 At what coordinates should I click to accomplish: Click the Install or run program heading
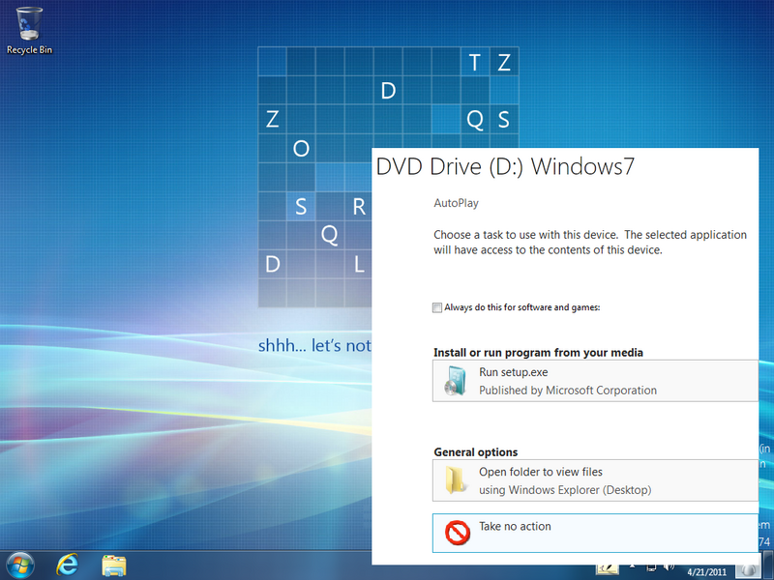538,353
